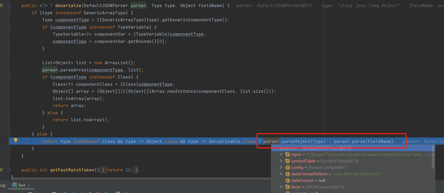Click the field icon next to input
This screenshot has height=193, width=444.
tap(288, 155)
